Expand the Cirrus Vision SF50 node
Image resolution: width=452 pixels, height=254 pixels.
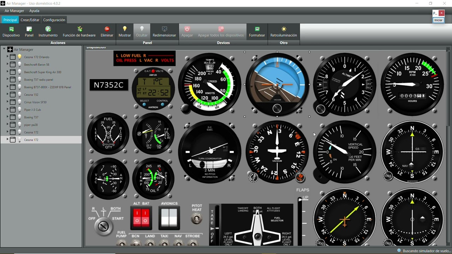[x=7, y=102]
